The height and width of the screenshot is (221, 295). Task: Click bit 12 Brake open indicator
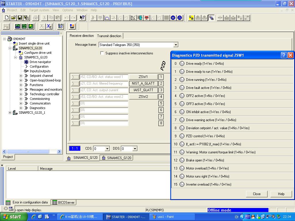(182, 160)
